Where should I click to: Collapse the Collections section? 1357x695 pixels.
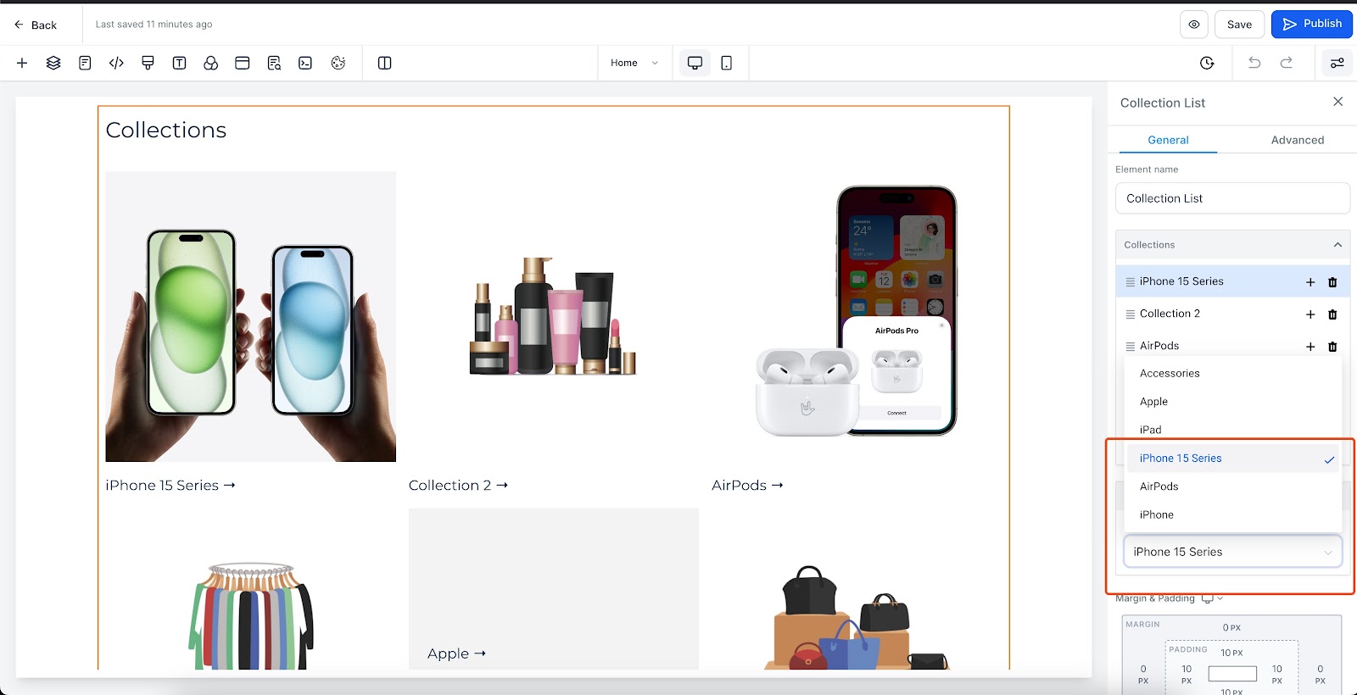(1337, 245)
